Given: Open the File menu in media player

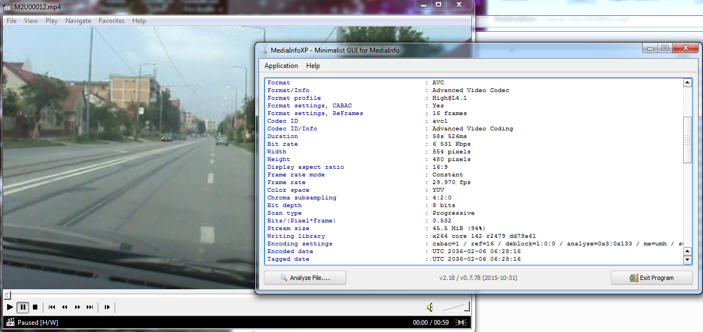Looking at the screenshot, I should pos(12,21).
